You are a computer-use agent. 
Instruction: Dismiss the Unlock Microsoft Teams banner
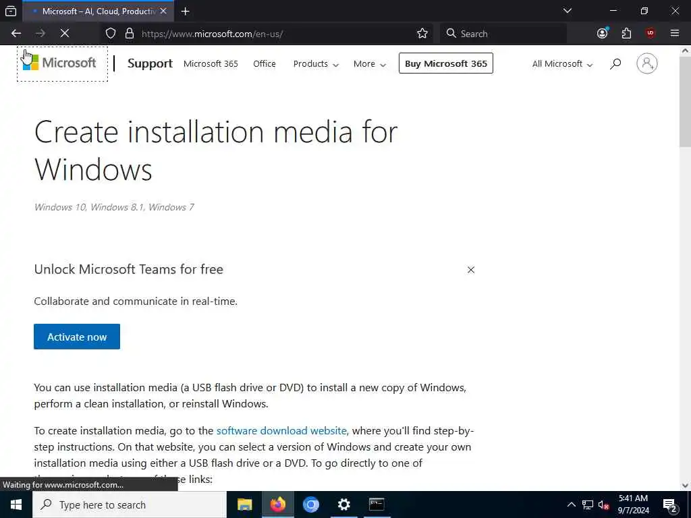(470, 270)
